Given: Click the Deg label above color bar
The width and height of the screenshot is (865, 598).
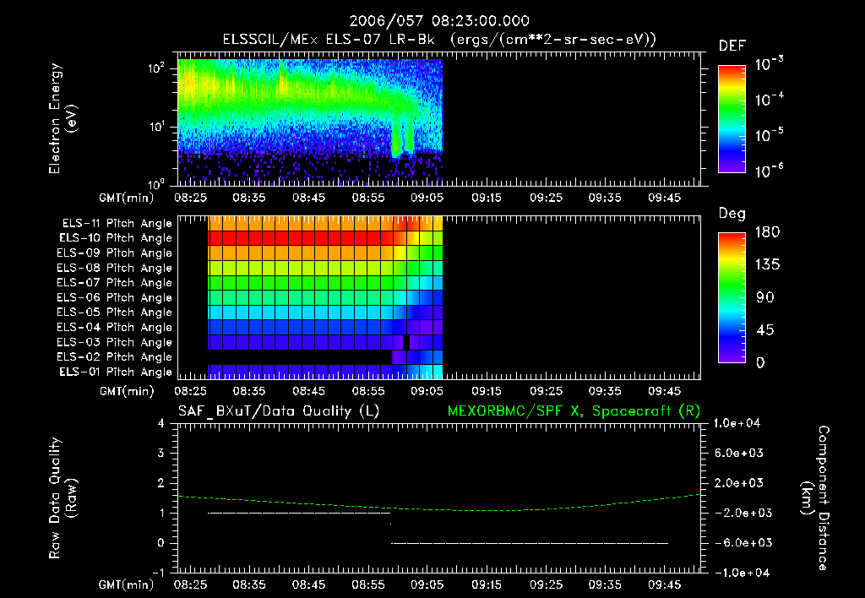Looking at the screenshot, I should (732, 214).
